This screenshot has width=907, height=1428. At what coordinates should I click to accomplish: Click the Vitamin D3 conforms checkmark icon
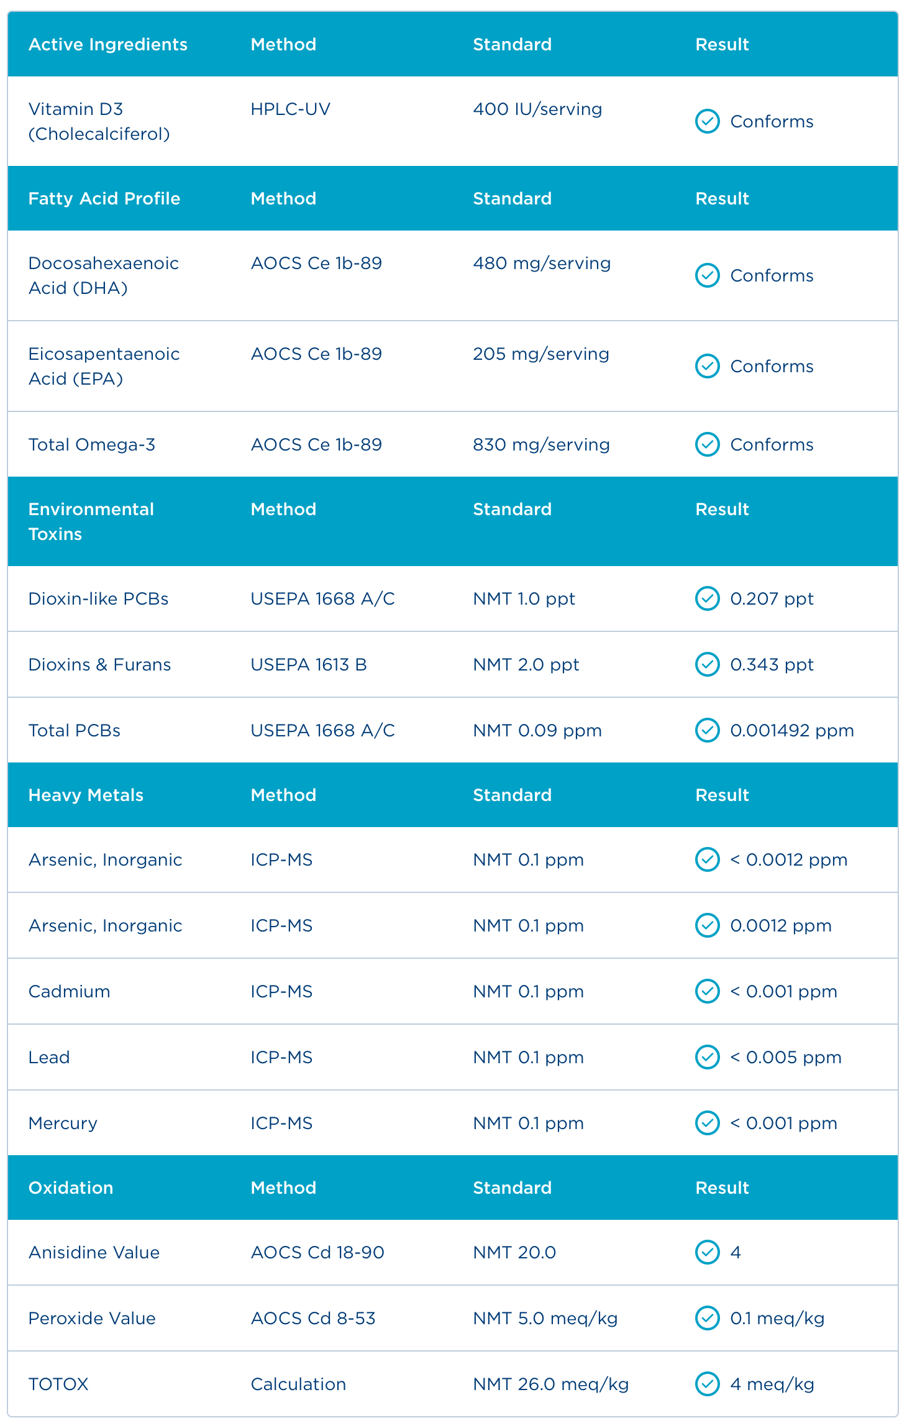point(707,121)
